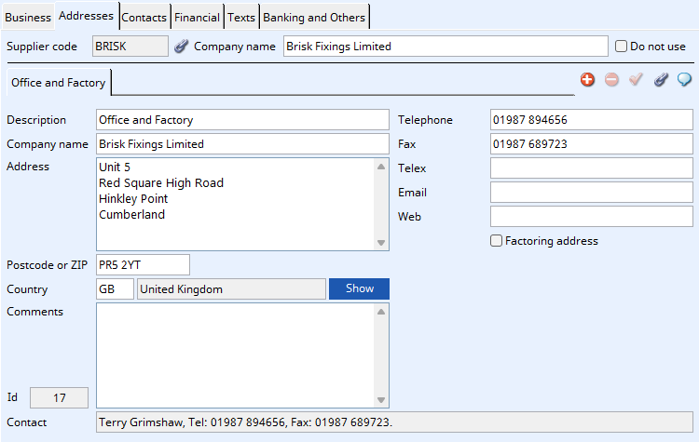The width and height of the screenshot is (699, 442).
Task: Click the Postcode or ZIP field
Action: coord(143,265)
